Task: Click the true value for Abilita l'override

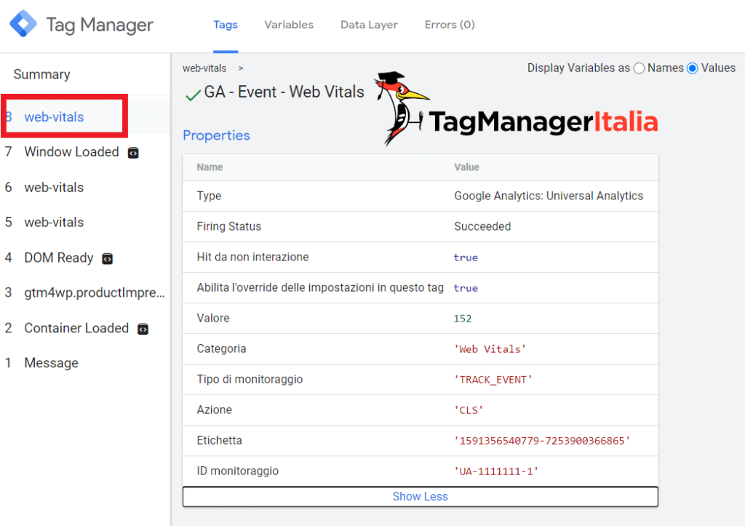Action: click(466, 288)
